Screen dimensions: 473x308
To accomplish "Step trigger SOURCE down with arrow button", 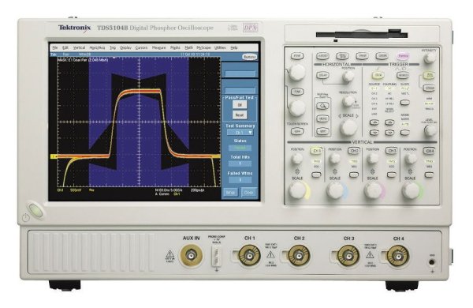I will (x=374, y=133).
